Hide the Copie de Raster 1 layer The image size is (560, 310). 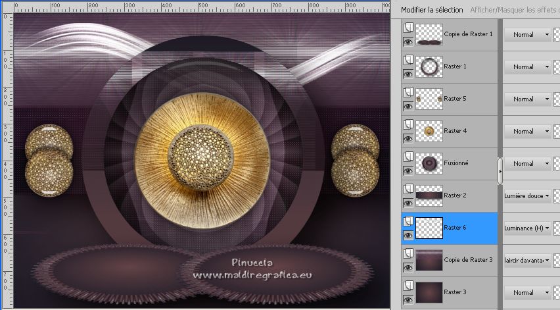tap(408, 41)
